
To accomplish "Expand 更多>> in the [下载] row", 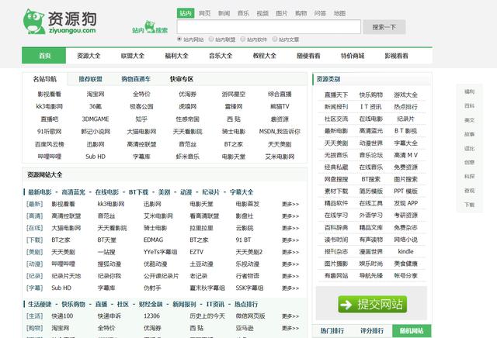I will [x=290, y=240].
